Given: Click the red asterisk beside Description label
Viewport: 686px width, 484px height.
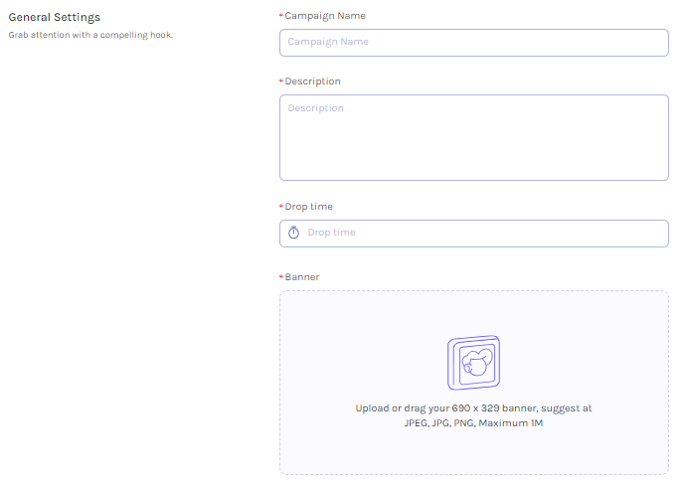Looking at the screenshot, I should pos(281,81).
